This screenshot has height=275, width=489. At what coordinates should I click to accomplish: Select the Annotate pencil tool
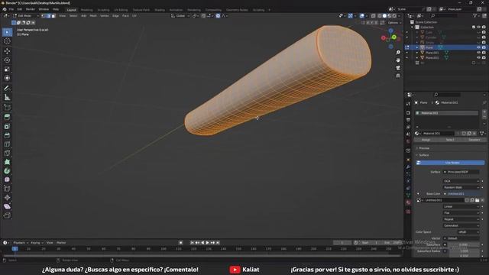[x=7, y=89]
